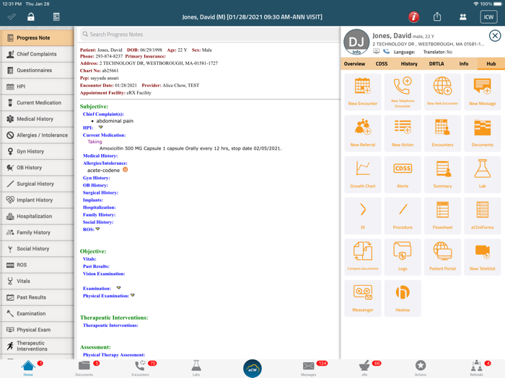Viewport: 505px width, 378px height.
Task: Switch to the Info tab
Action: [464, 63]
